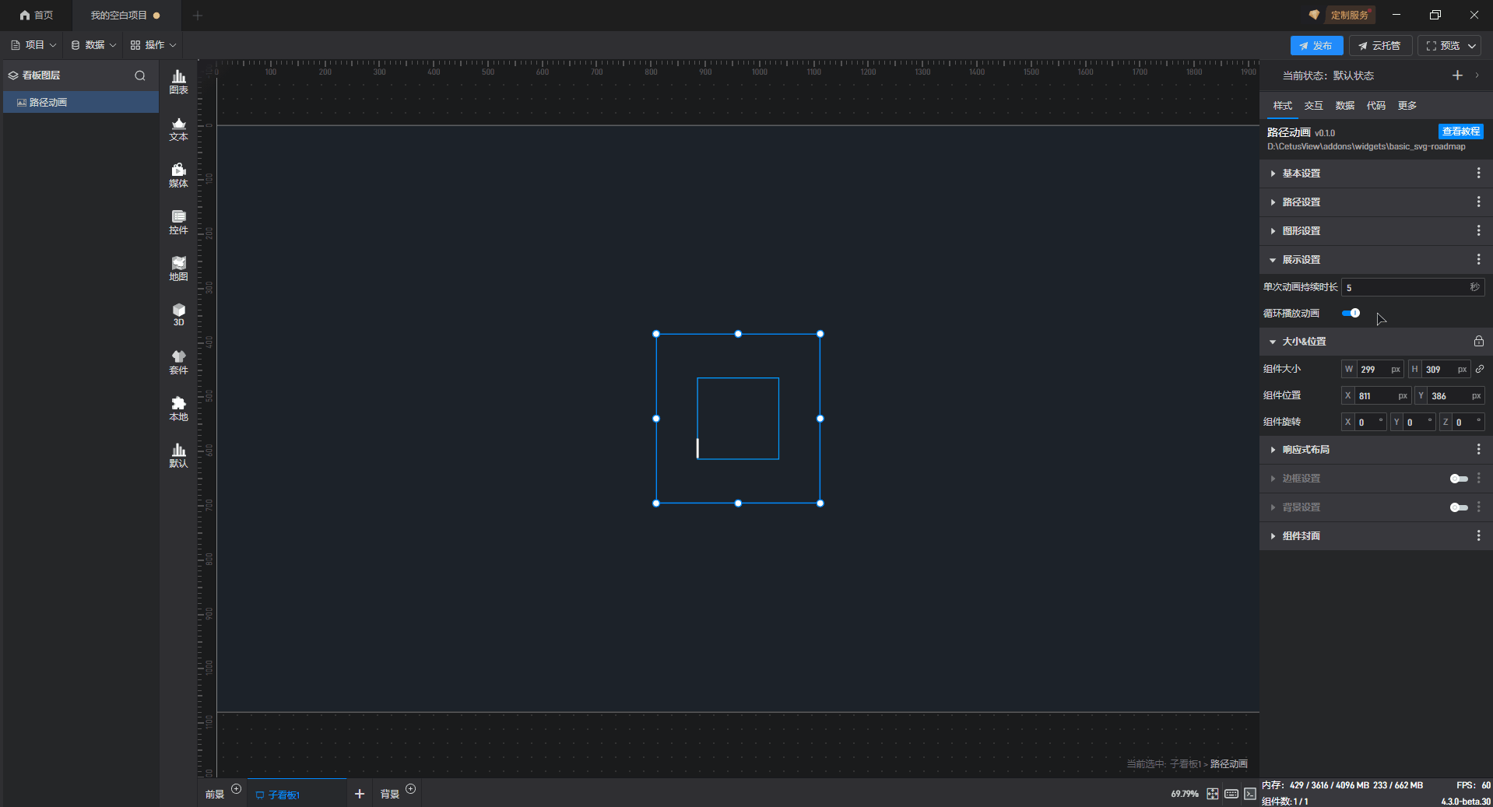Screen dimensions: 1493x807
Task: Expand the state panel right chevron
Action: pos(1477,75)
